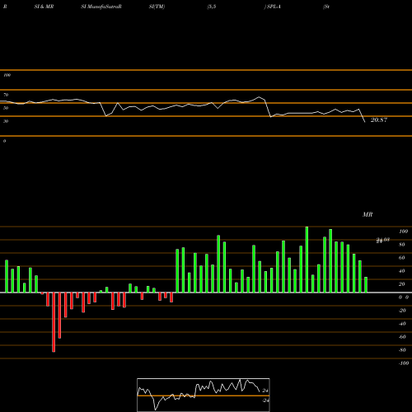Click the -100 label on MR axis
This screenshot has height=412, width=412.
[x=404, y=363]
